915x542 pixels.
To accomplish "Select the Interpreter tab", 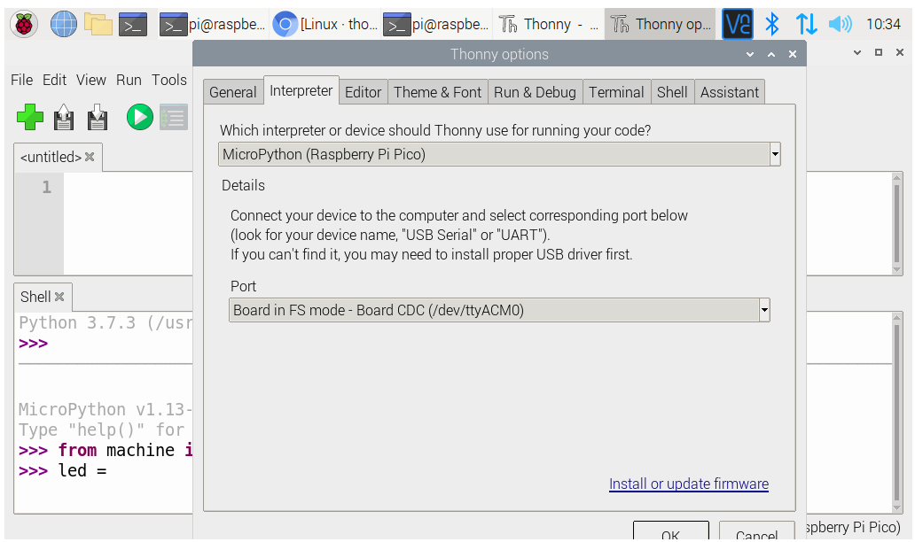I will tap(301, 90).
